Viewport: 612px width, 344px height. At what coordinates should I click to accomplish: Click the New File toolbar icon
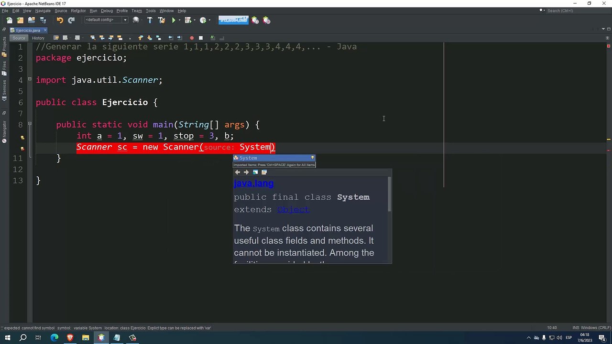[9, 20]
